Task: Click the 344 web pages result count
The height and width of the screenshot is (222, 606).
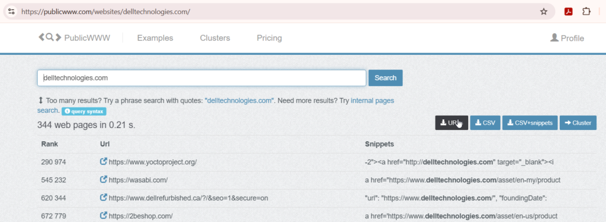Action: (86, 125)
